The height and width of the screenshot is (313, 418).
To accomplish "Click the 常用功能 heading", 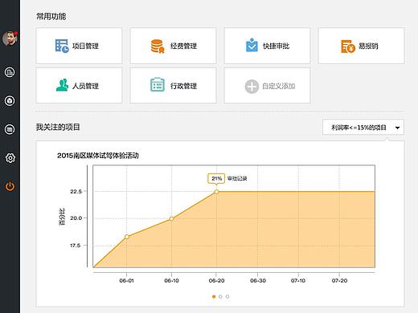I will (x=51, y=16).
